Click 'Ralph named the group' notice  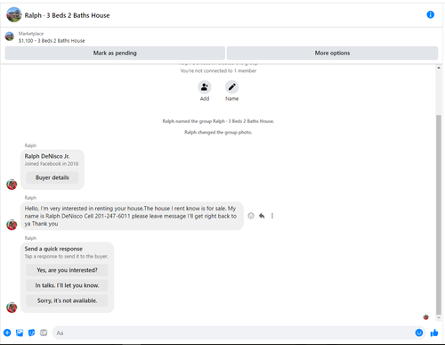(x=218, y=121)
